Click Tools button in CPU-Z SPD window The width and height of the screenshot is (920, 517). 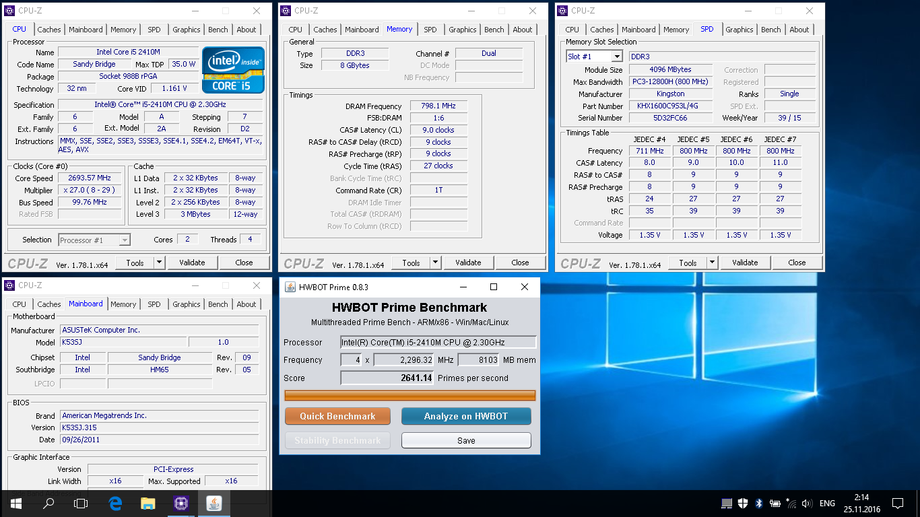pyautogui.click(x=688, y=263)
